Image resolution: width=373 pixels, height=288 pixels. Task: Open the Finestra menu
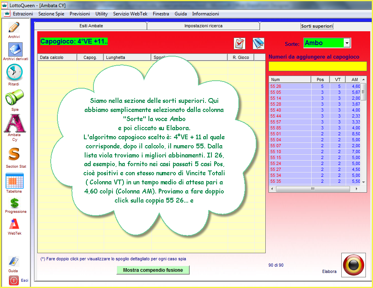(x=161, y=14)
